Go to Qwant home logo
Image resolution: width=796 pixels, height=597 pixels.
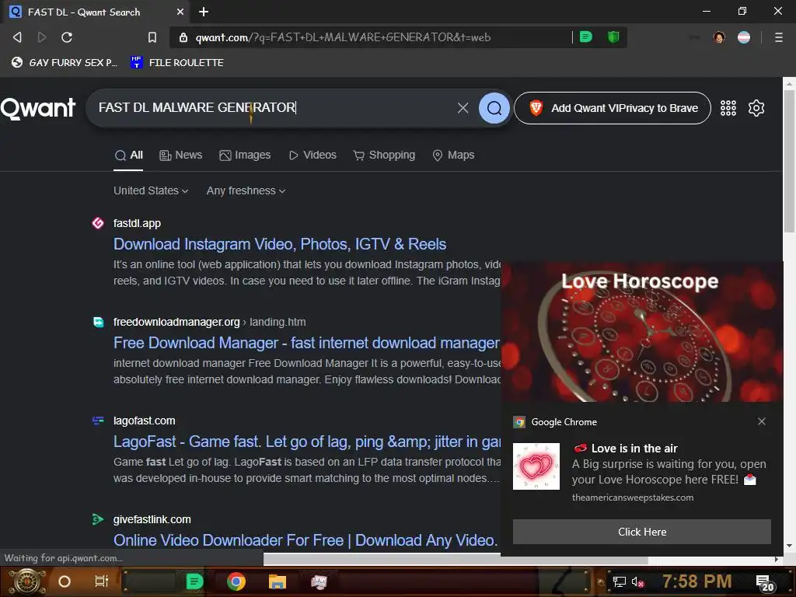[x=38, y=108]
